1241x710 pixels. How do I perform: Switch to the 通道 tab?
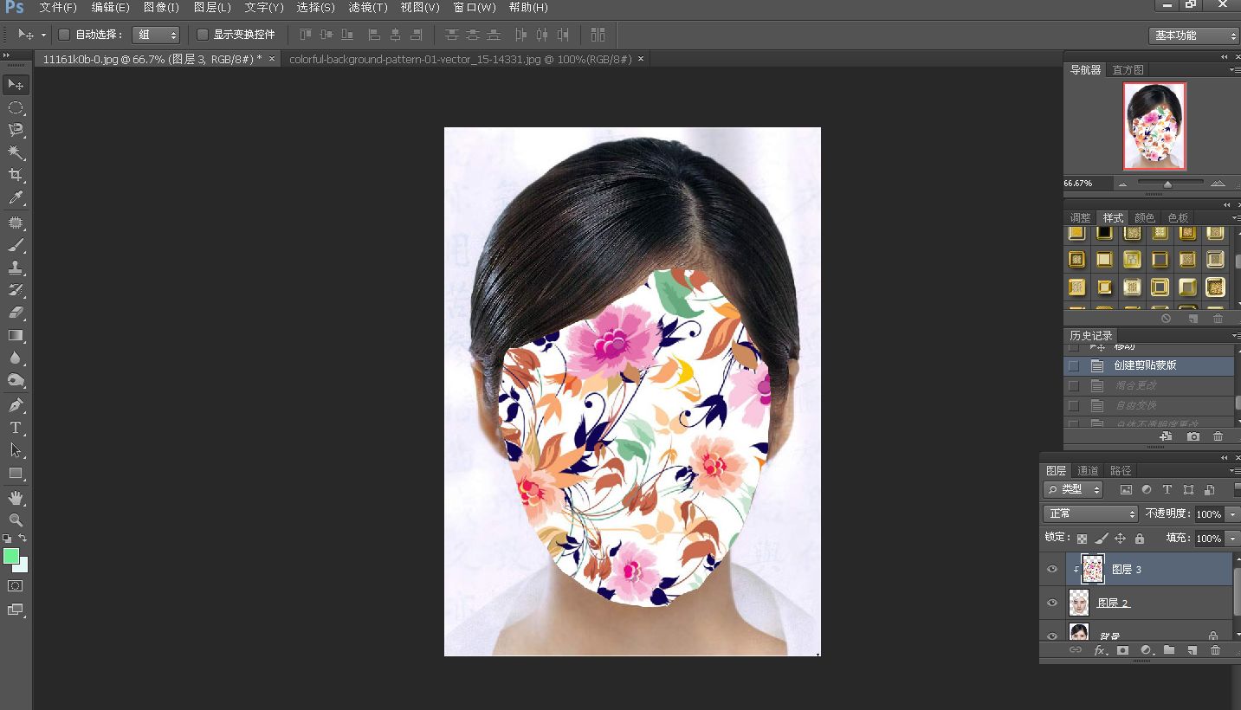coord(1088,470)
